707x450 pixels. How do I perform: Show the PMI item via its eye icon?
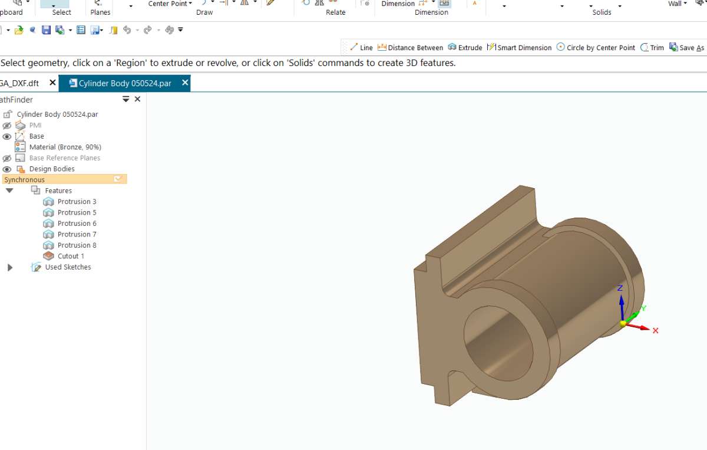[x=6, y=125]
